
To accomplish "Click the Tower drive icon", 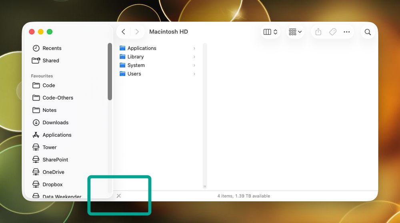I will click(x=36, y=147).
